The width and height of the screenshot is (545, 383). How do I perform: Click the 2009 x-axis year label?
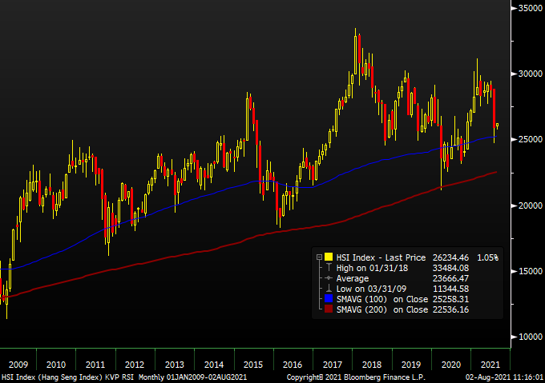point(18,365)
